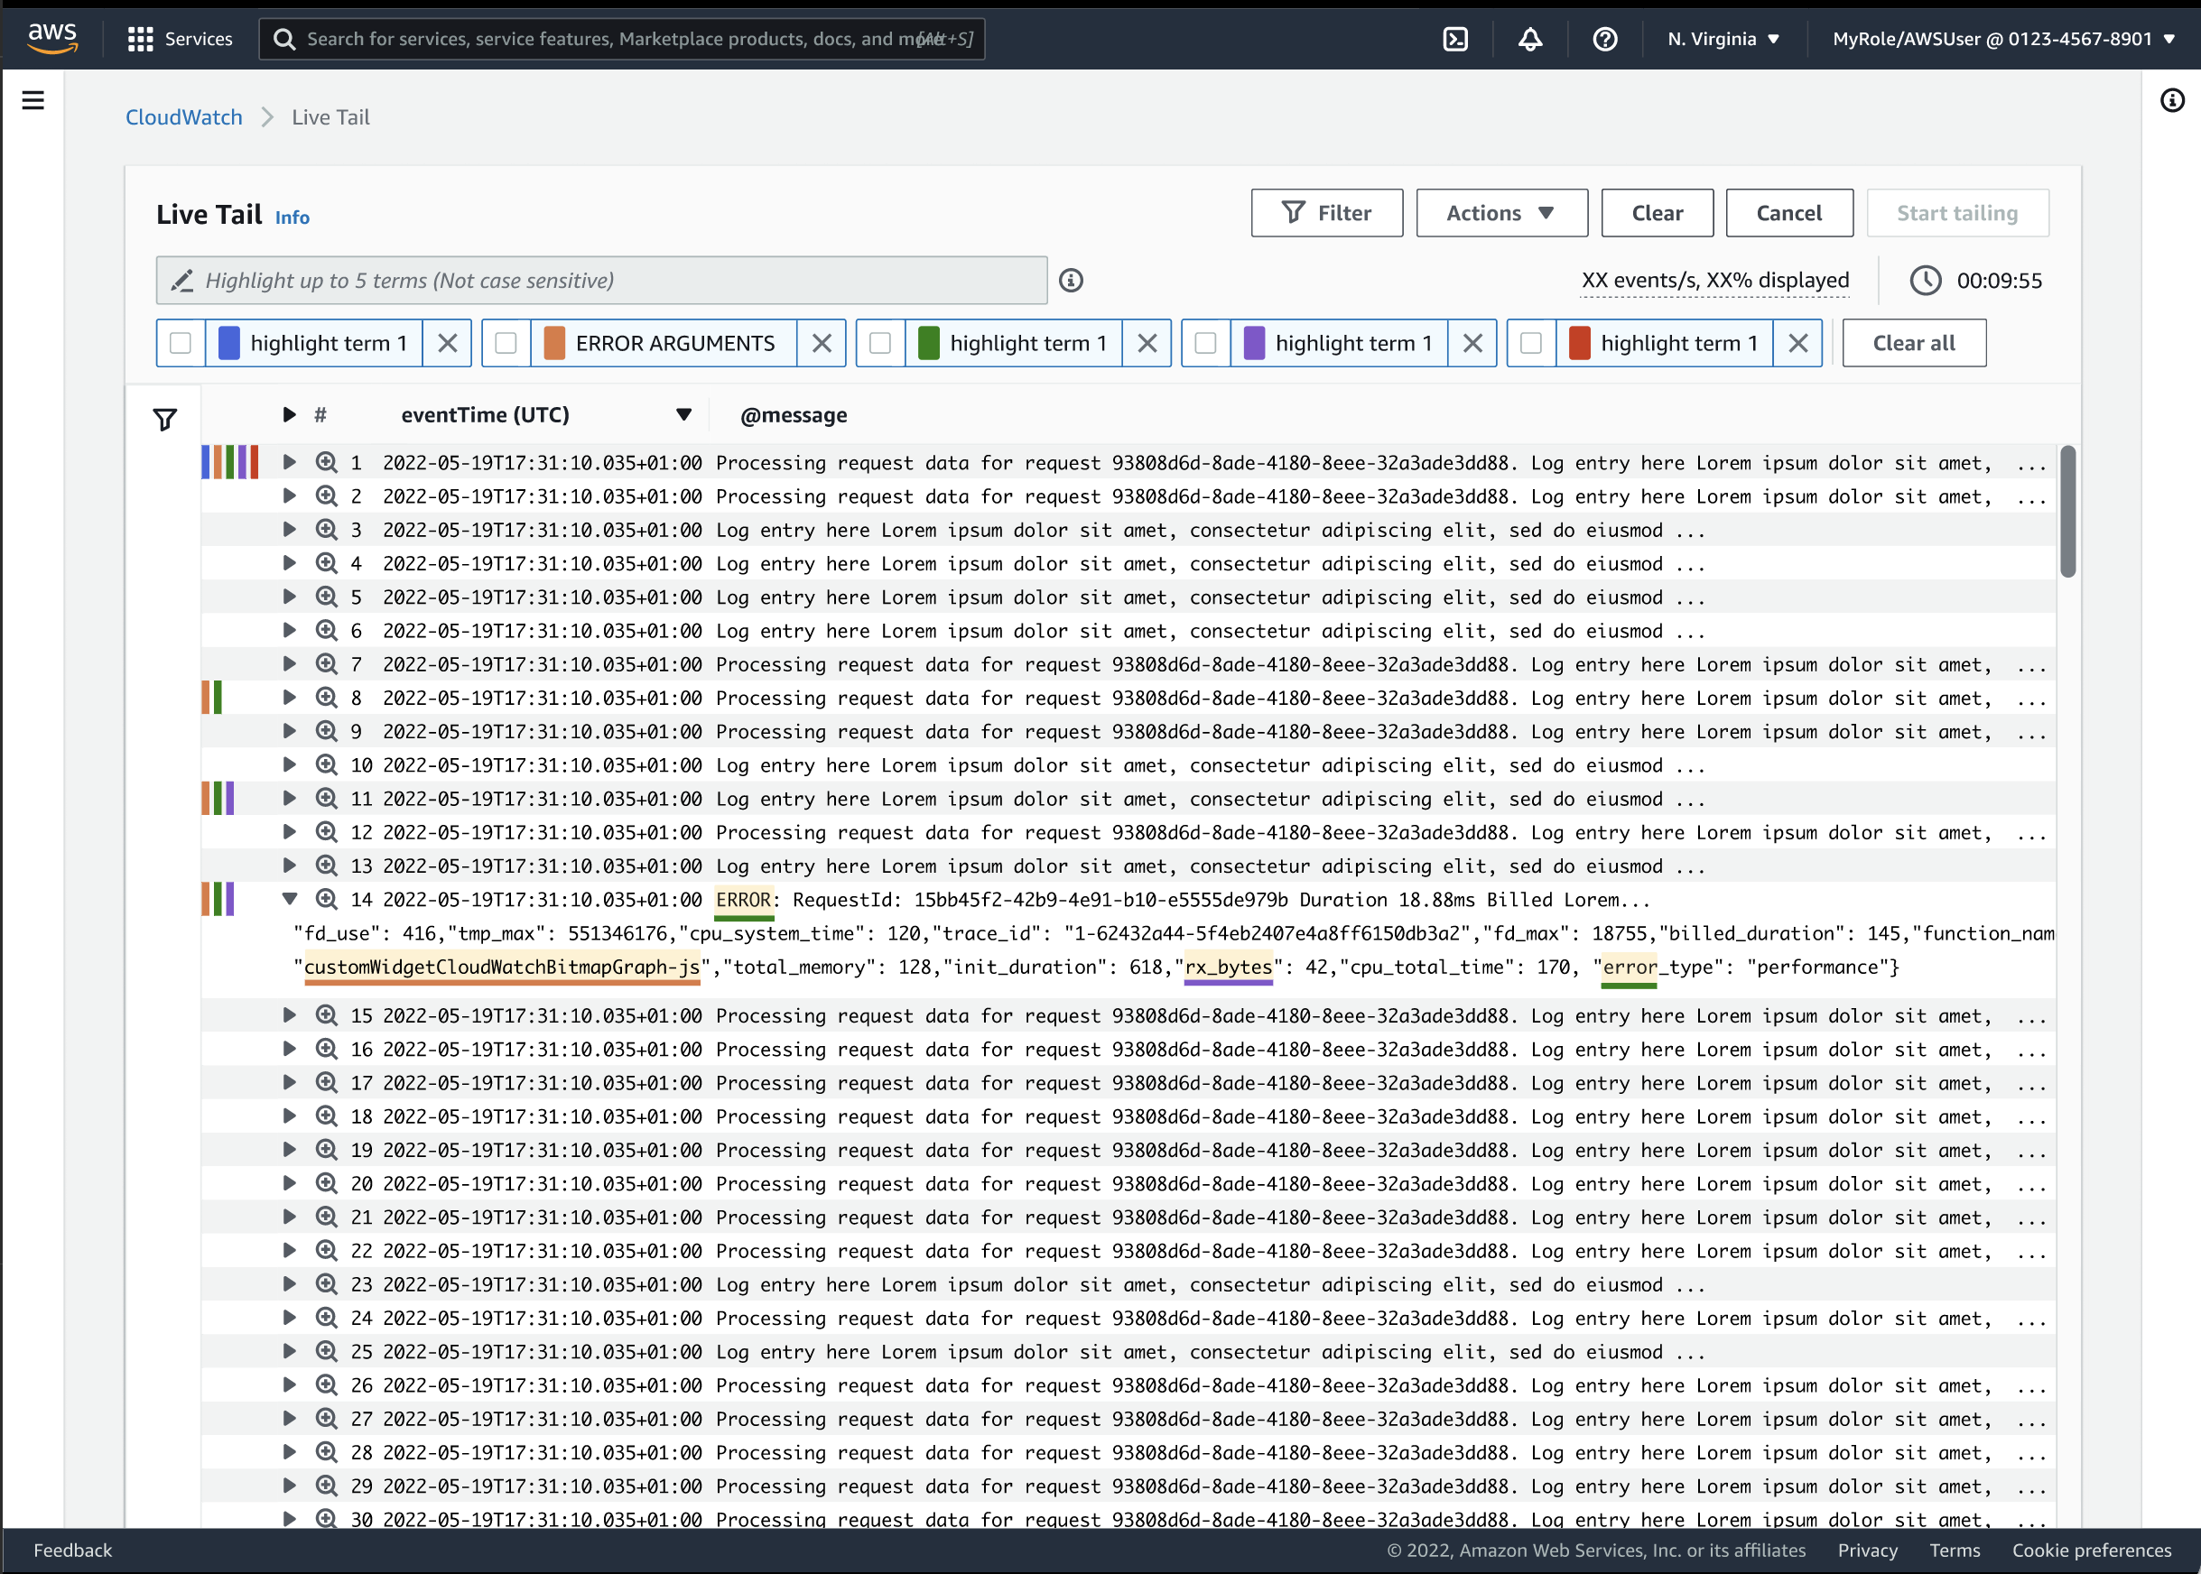Open the hamburger side navigation menu
Screen dimensions: 2201x1574
point(33,100)
